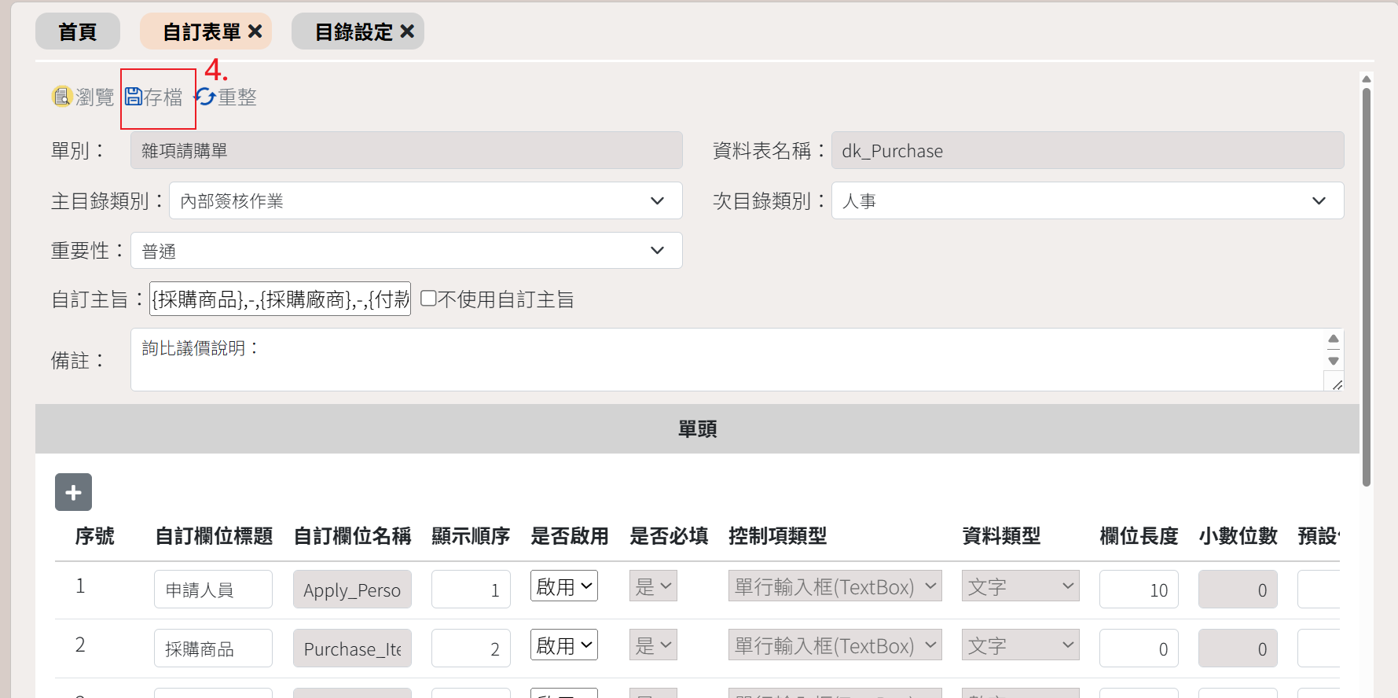Click the 存檔 save icon

134,97
